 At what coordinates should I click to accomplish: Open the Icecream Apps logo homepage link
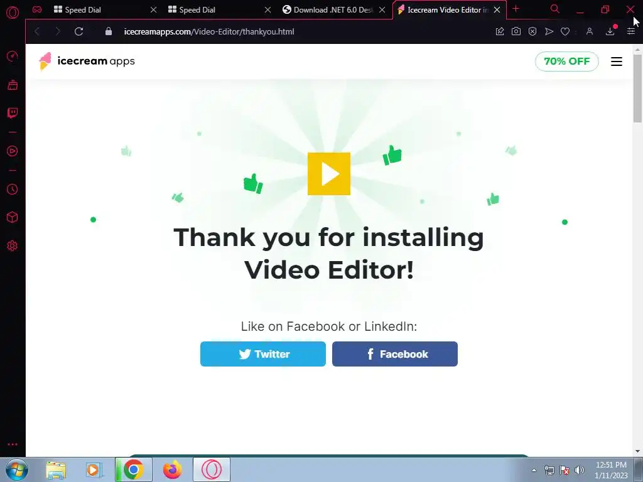point(87,61)
